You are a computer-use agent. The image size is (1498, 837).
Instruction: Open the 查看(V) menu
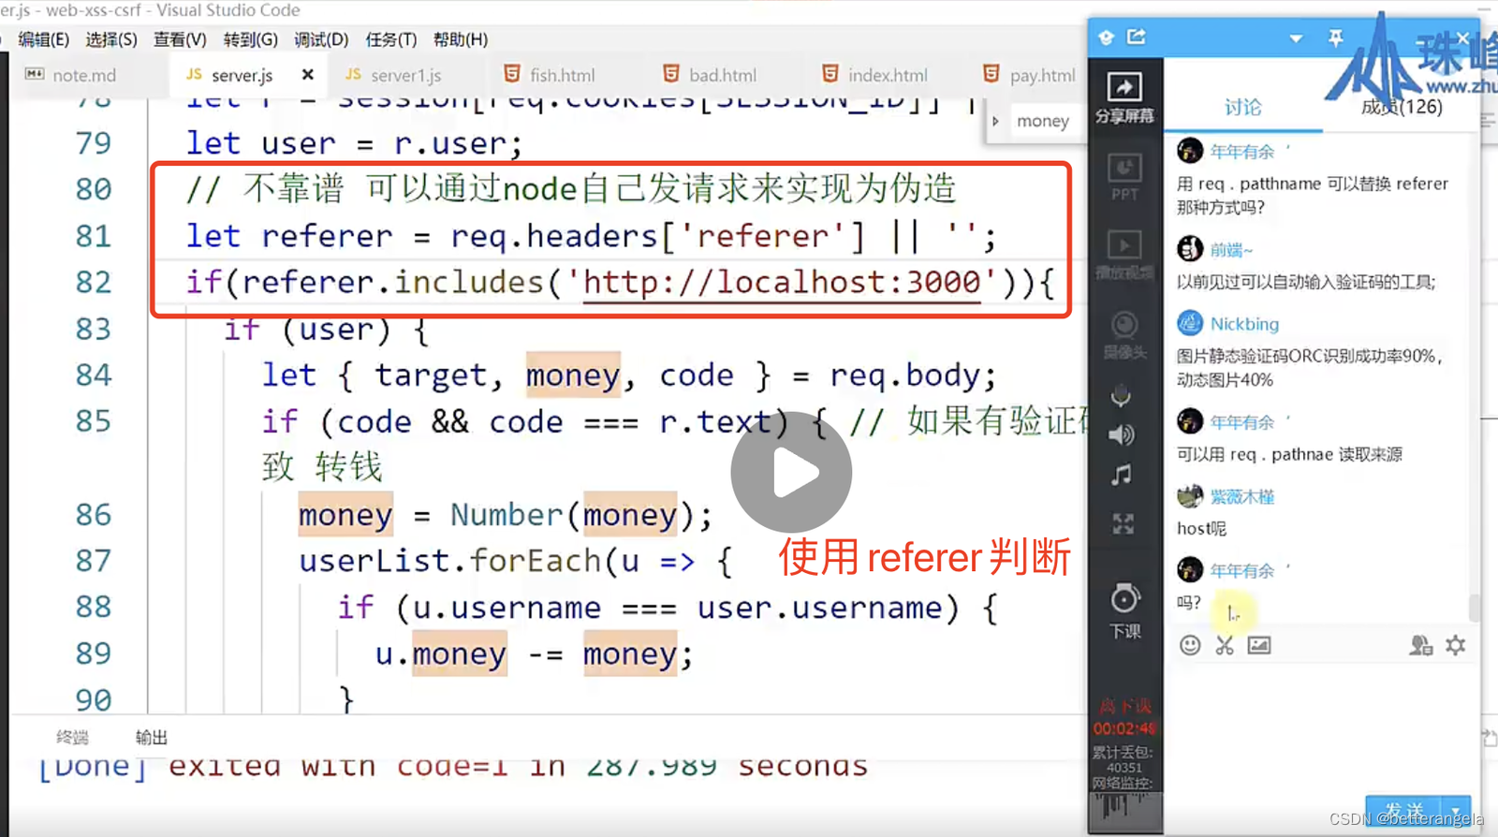[x=180, y=39]
